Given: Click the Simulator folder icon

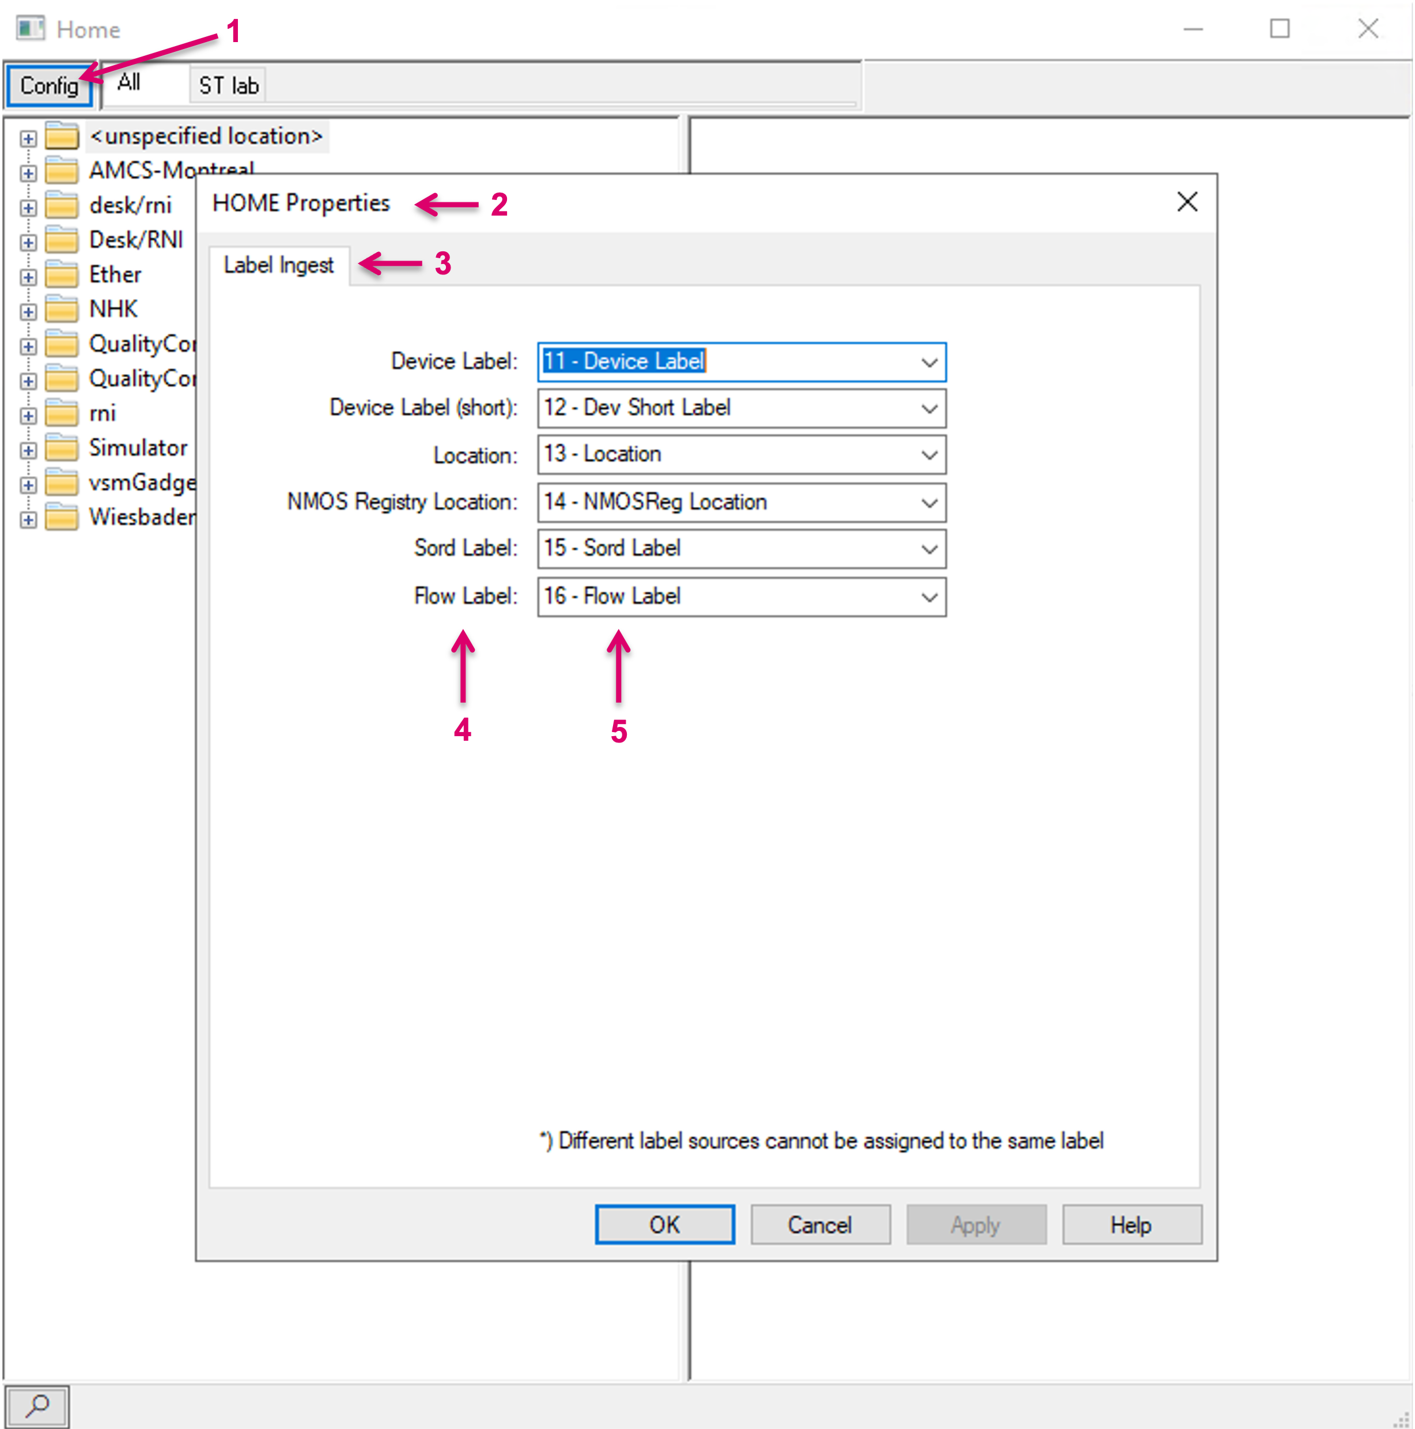Looking at the screenshot, I should [62, 448].
